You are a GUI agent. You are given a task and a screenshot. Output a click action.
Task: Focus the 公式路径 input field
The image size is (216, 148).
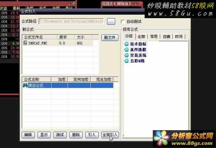71,21
